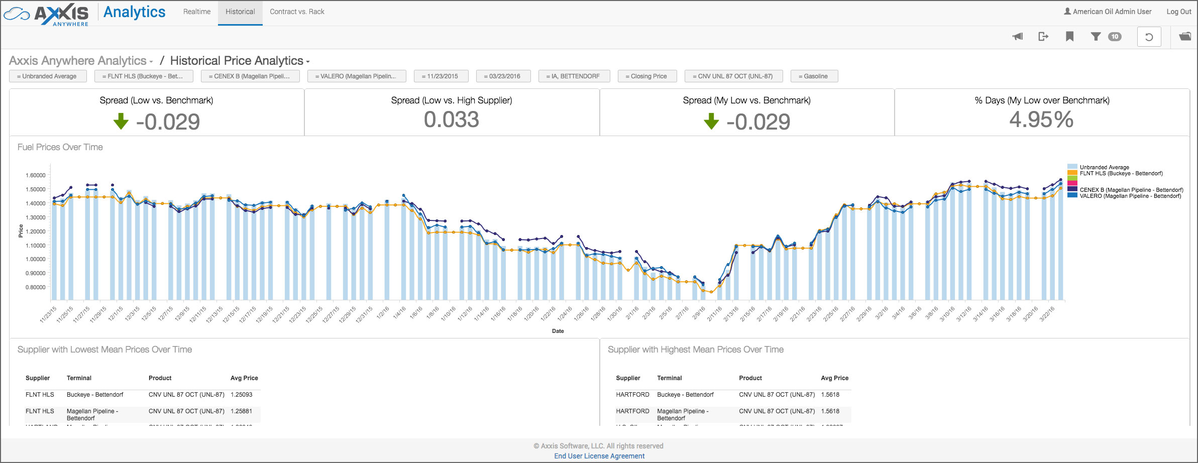1198x463 pixels.
Task: Open the 03/23/2016 end date filter
Action: (503, 76)
